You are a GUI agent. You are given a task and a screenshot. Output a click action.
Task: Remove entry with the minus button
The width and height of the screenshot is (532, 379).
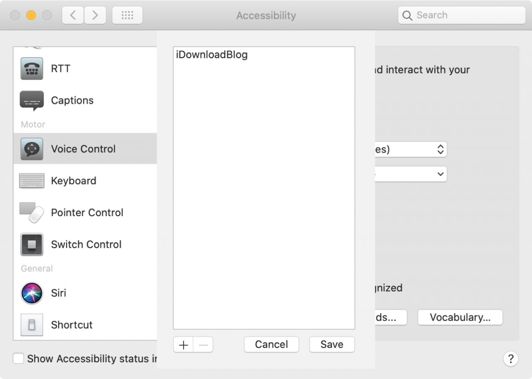203,345
